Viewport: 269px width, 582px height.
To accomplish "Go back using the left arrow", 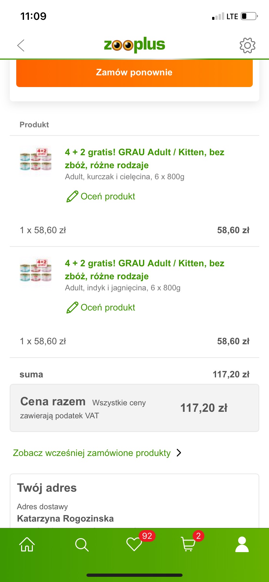I will (21, 45).
